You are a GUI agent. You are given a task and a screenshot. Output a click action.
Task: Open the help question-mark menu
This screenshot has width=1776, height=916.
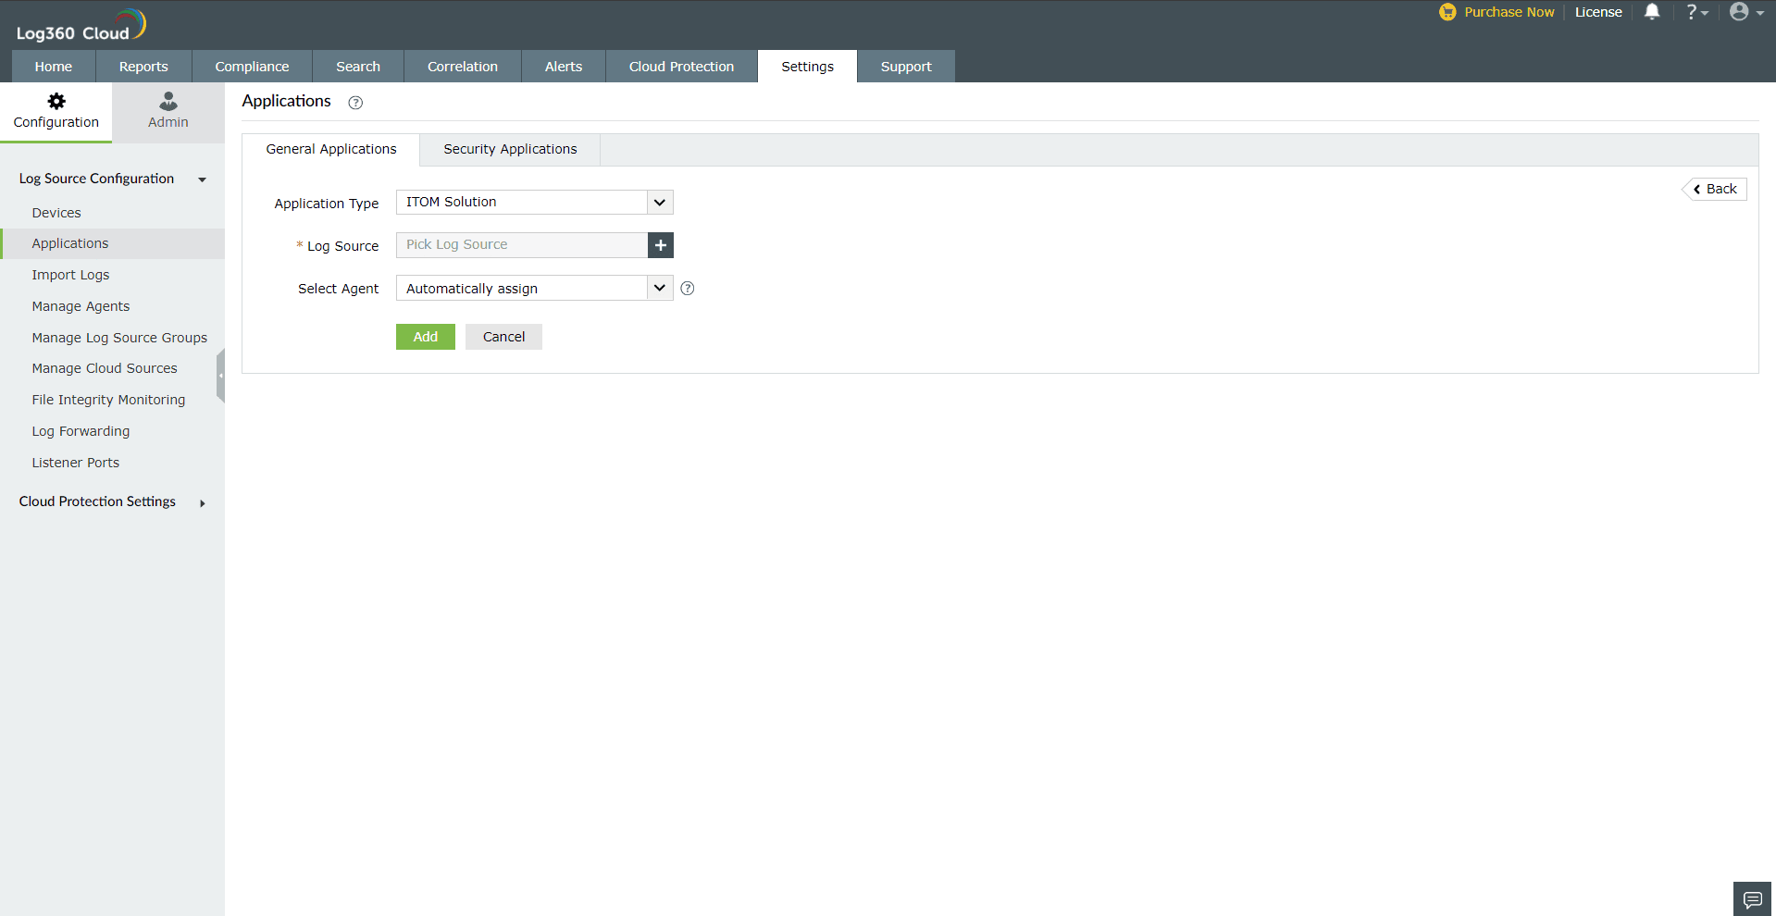point(1696,12)
